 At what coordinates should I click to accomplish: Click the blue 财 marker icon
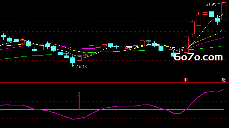coord(223,80)
